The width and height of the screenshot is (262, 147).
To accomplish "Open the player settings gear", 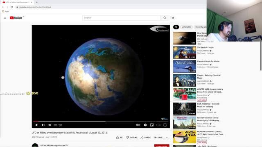I will (145, 125).
